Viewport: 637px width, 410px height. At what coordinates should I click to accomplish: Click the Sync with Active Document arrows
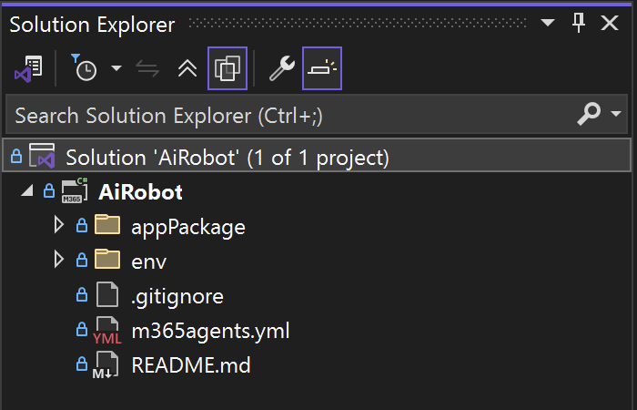(x=147, y=68)
